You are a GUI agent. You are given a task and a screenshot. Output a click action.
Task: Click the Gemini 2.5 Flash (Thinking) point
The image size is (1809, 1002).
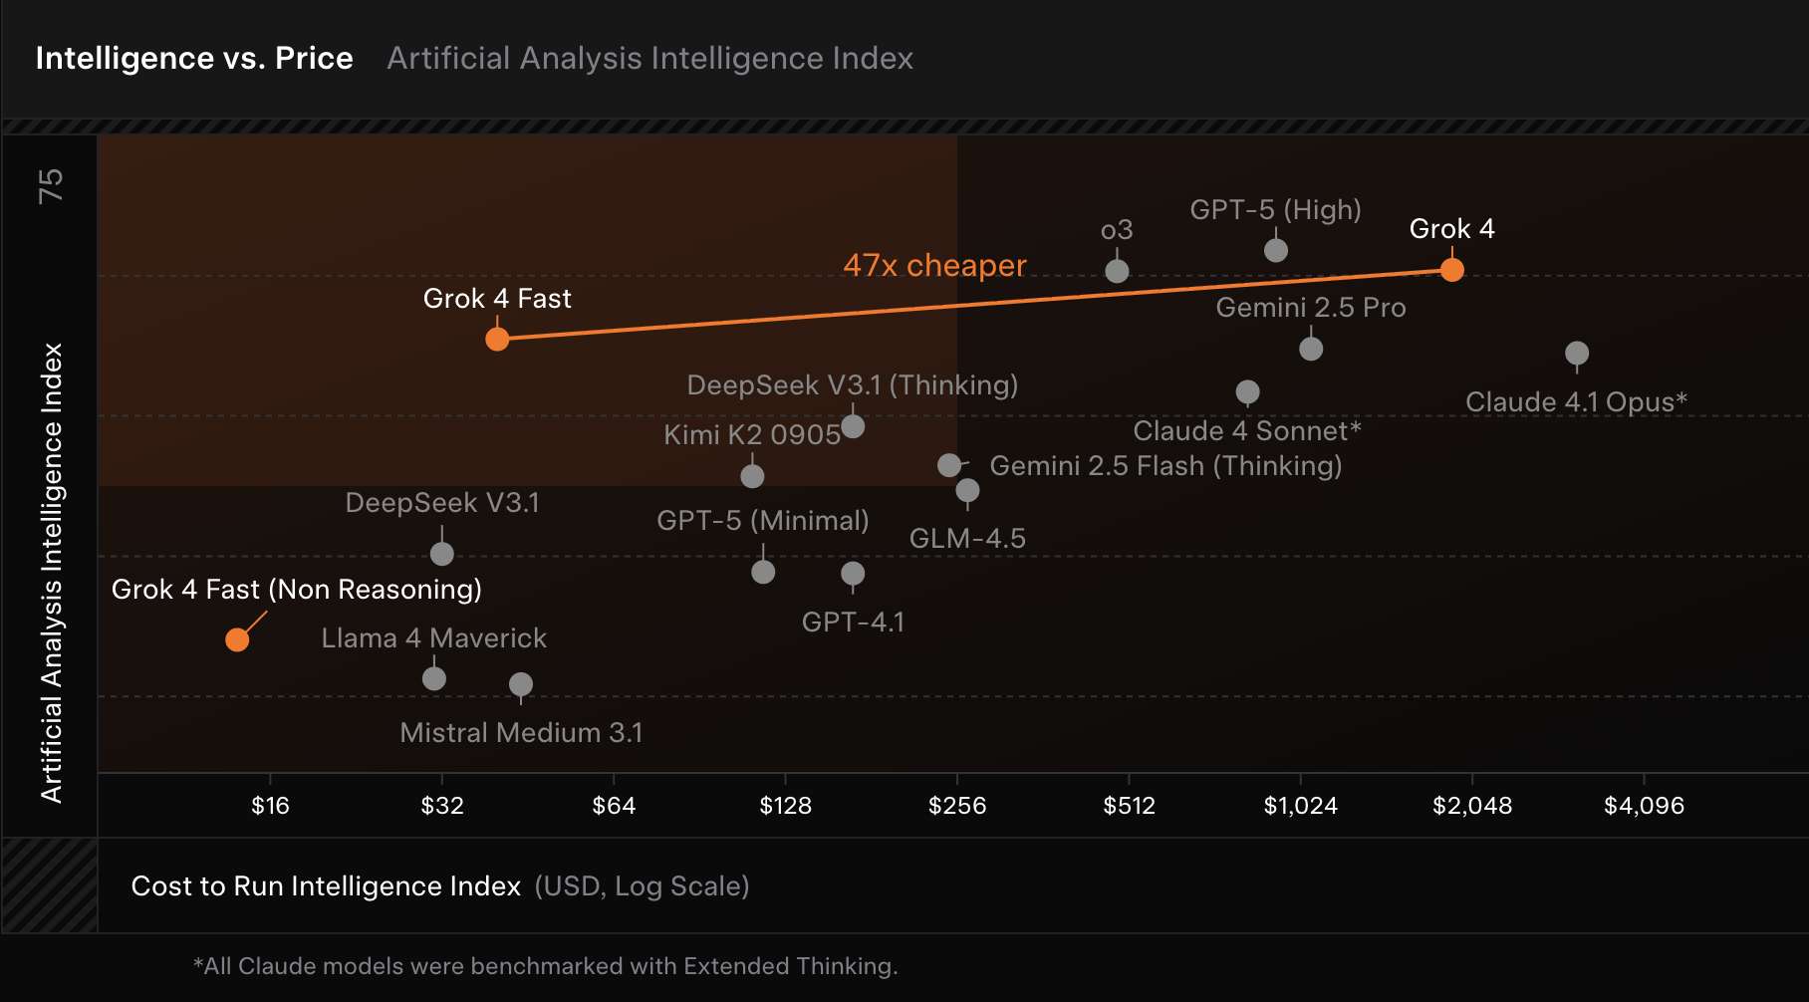(x=949, y=465)
